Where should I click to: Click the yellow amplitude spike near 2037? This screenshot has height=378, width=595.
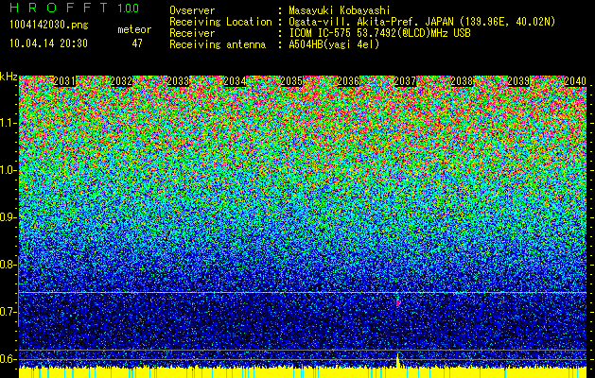(x=398, y=360)
